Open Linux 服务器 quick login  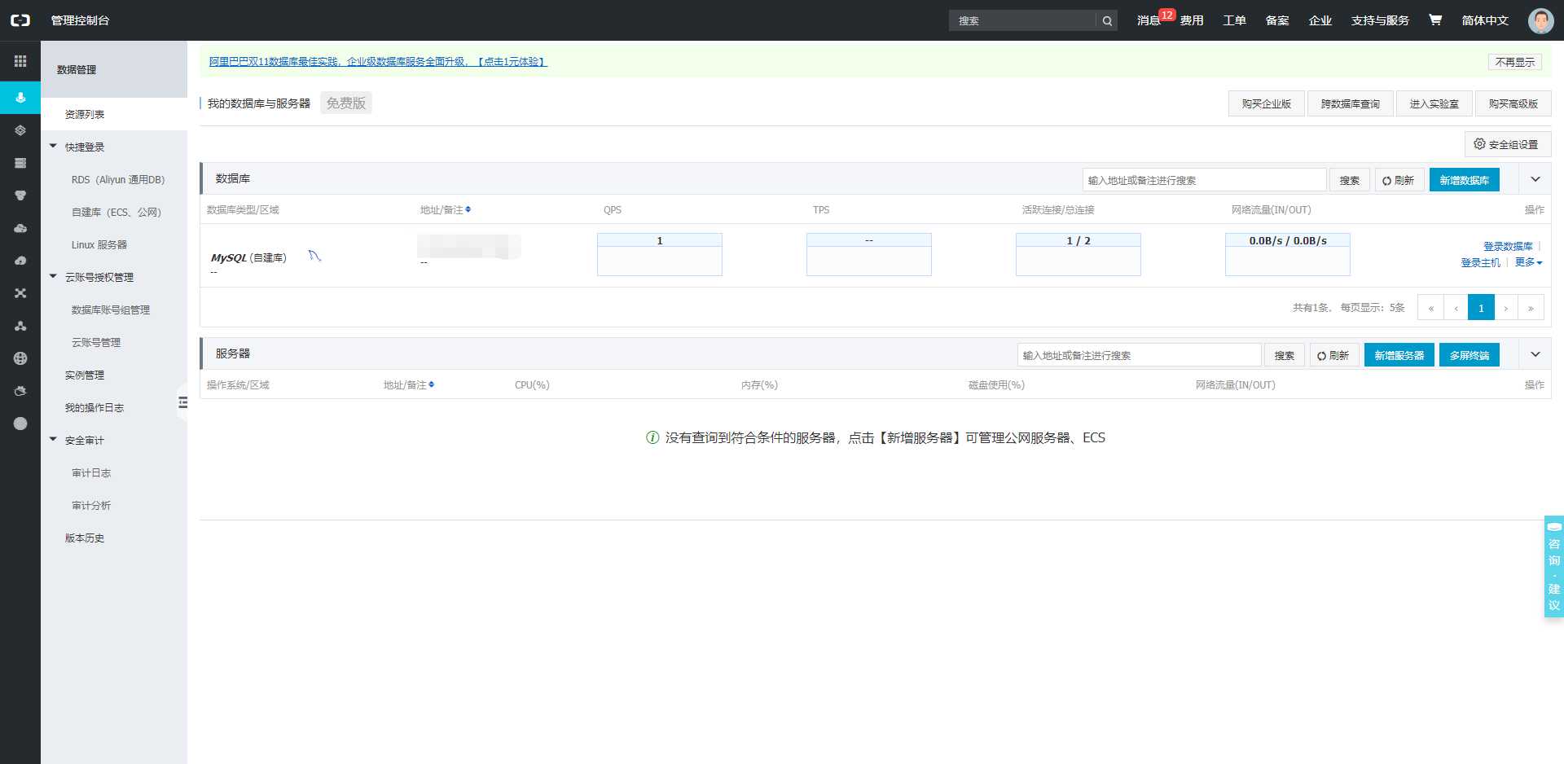99,244
